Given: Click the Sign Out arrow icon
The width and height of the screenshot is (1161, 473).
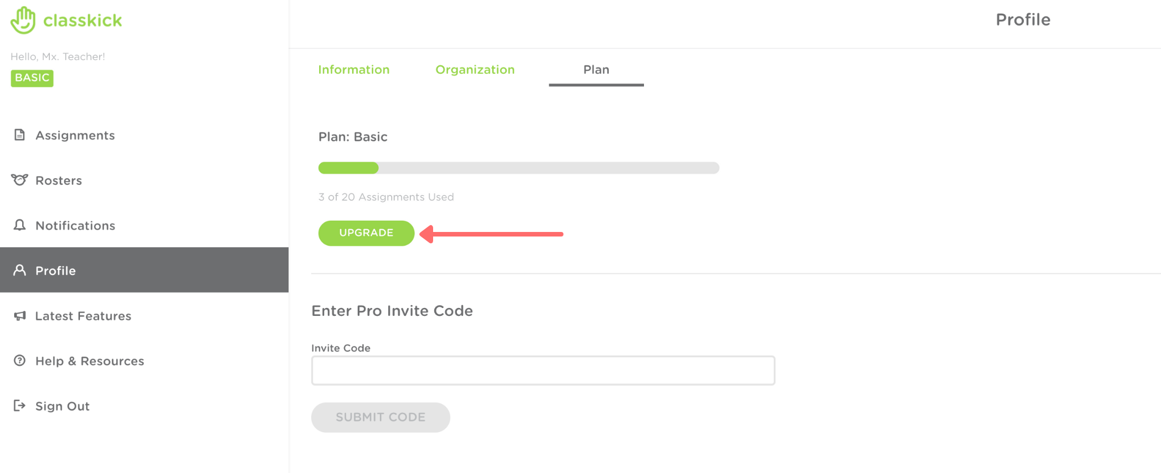Looking at the screenshot, I should (20, 406).
